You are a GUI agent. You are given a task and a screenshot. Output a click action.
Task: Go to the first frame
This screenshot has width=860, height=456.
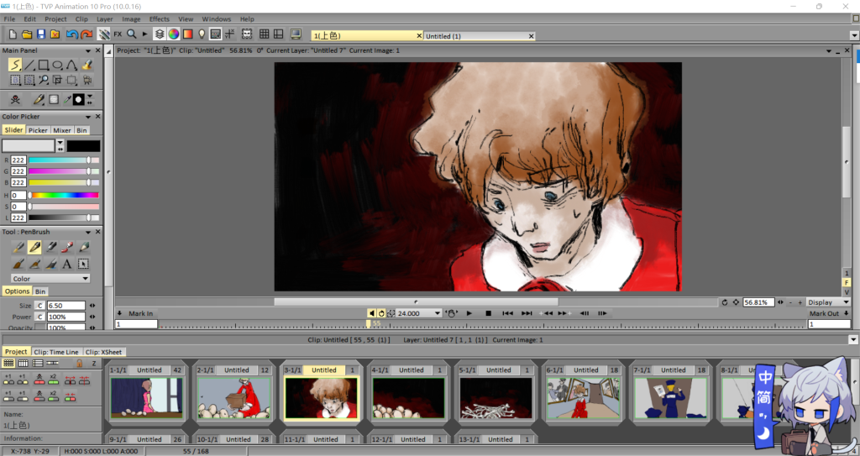pos(508,313)
